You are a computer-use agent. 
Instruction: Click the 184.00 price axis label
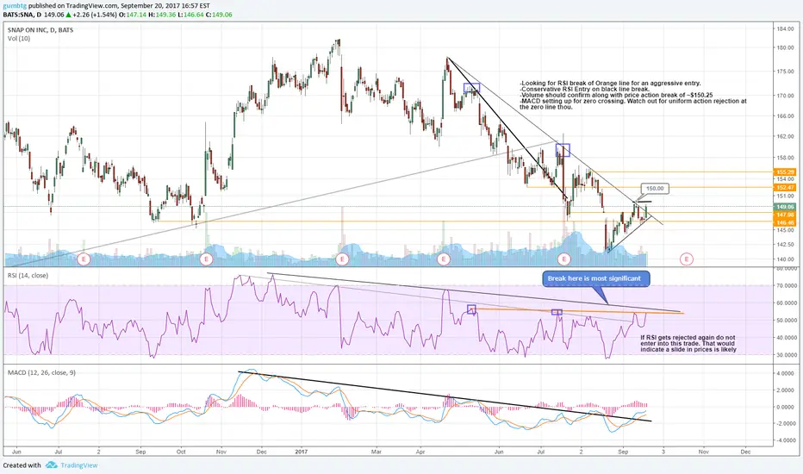785,29
